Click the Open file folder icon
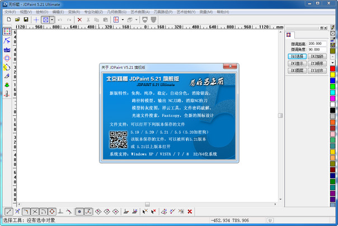 point(17,19)
